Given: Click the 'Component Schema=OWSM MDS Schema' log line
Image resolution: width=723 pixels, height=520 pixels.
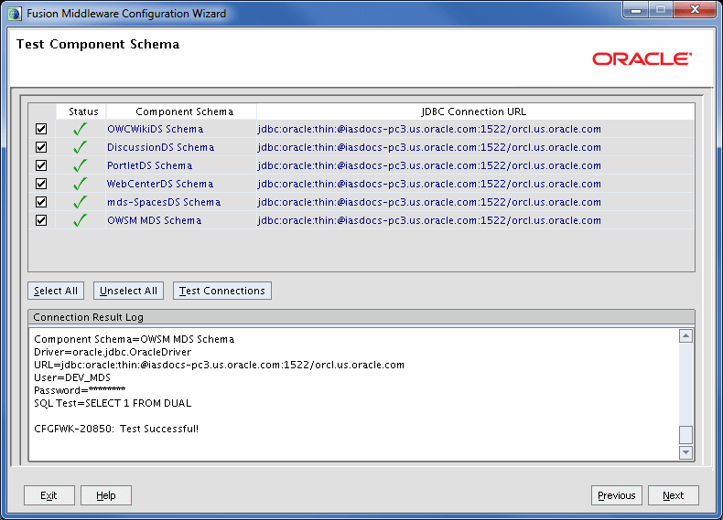Looking at the screenshot, I should click(135, 339).
